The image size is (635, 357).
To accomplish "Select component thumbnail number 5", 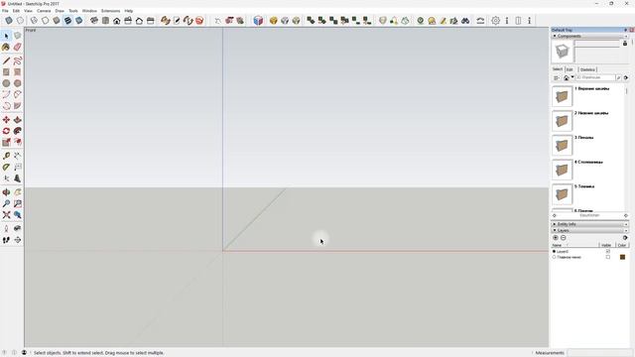I will pos(563,194).
